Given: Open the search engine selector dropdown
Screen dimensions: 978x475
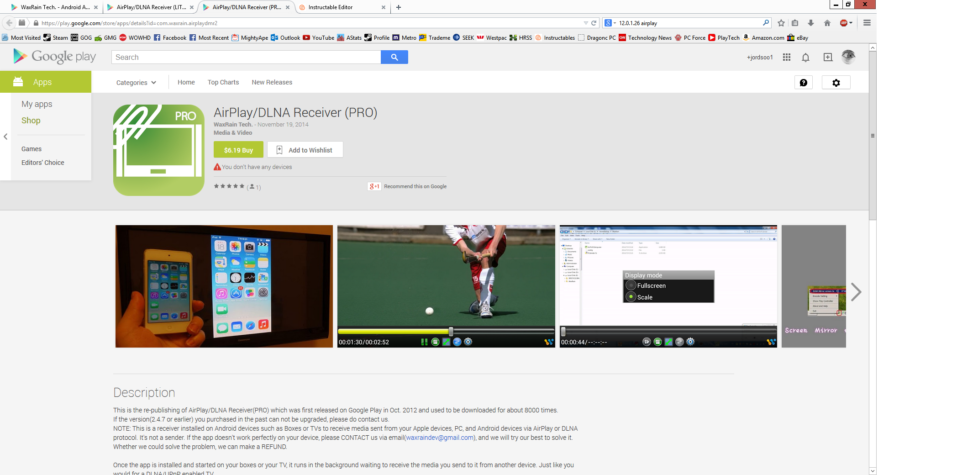Looking at the screenshot, I should (x=610, y=23).
